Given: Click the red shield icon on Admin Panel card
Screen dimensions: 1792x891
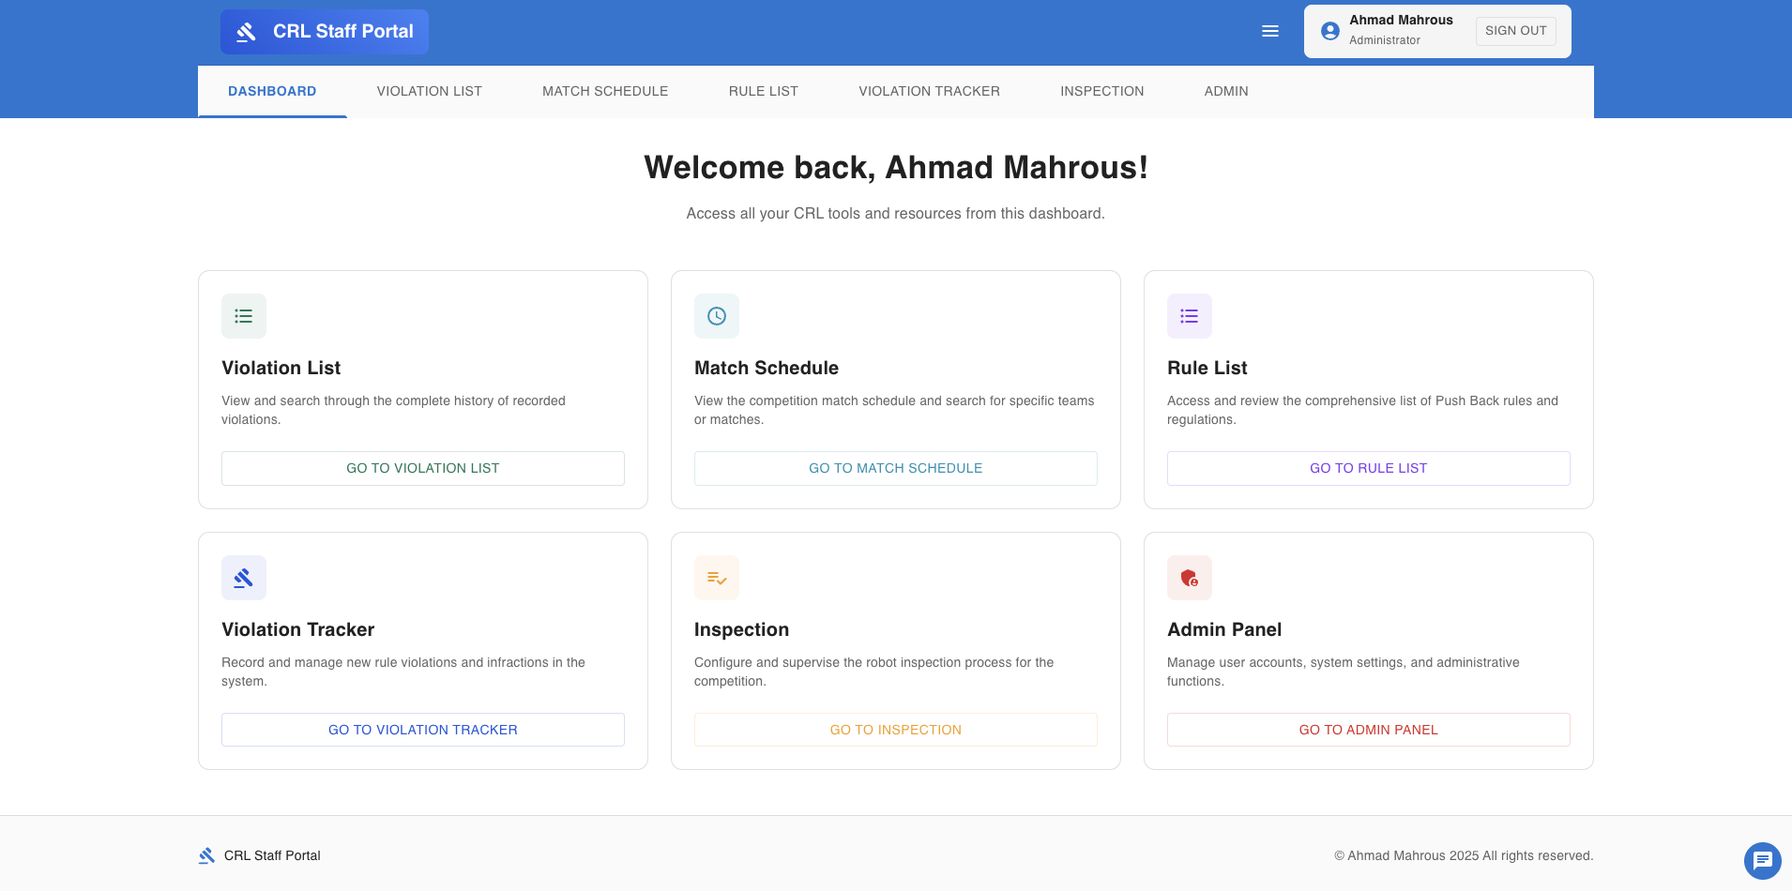Looking at the screenshot, I should [x=1189, y=578].
